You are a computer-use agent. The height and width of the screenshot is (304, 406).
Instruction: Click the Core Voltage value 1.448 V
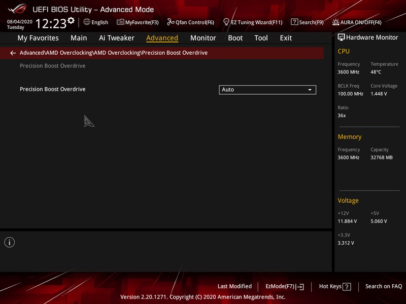[x=379, y=94]
